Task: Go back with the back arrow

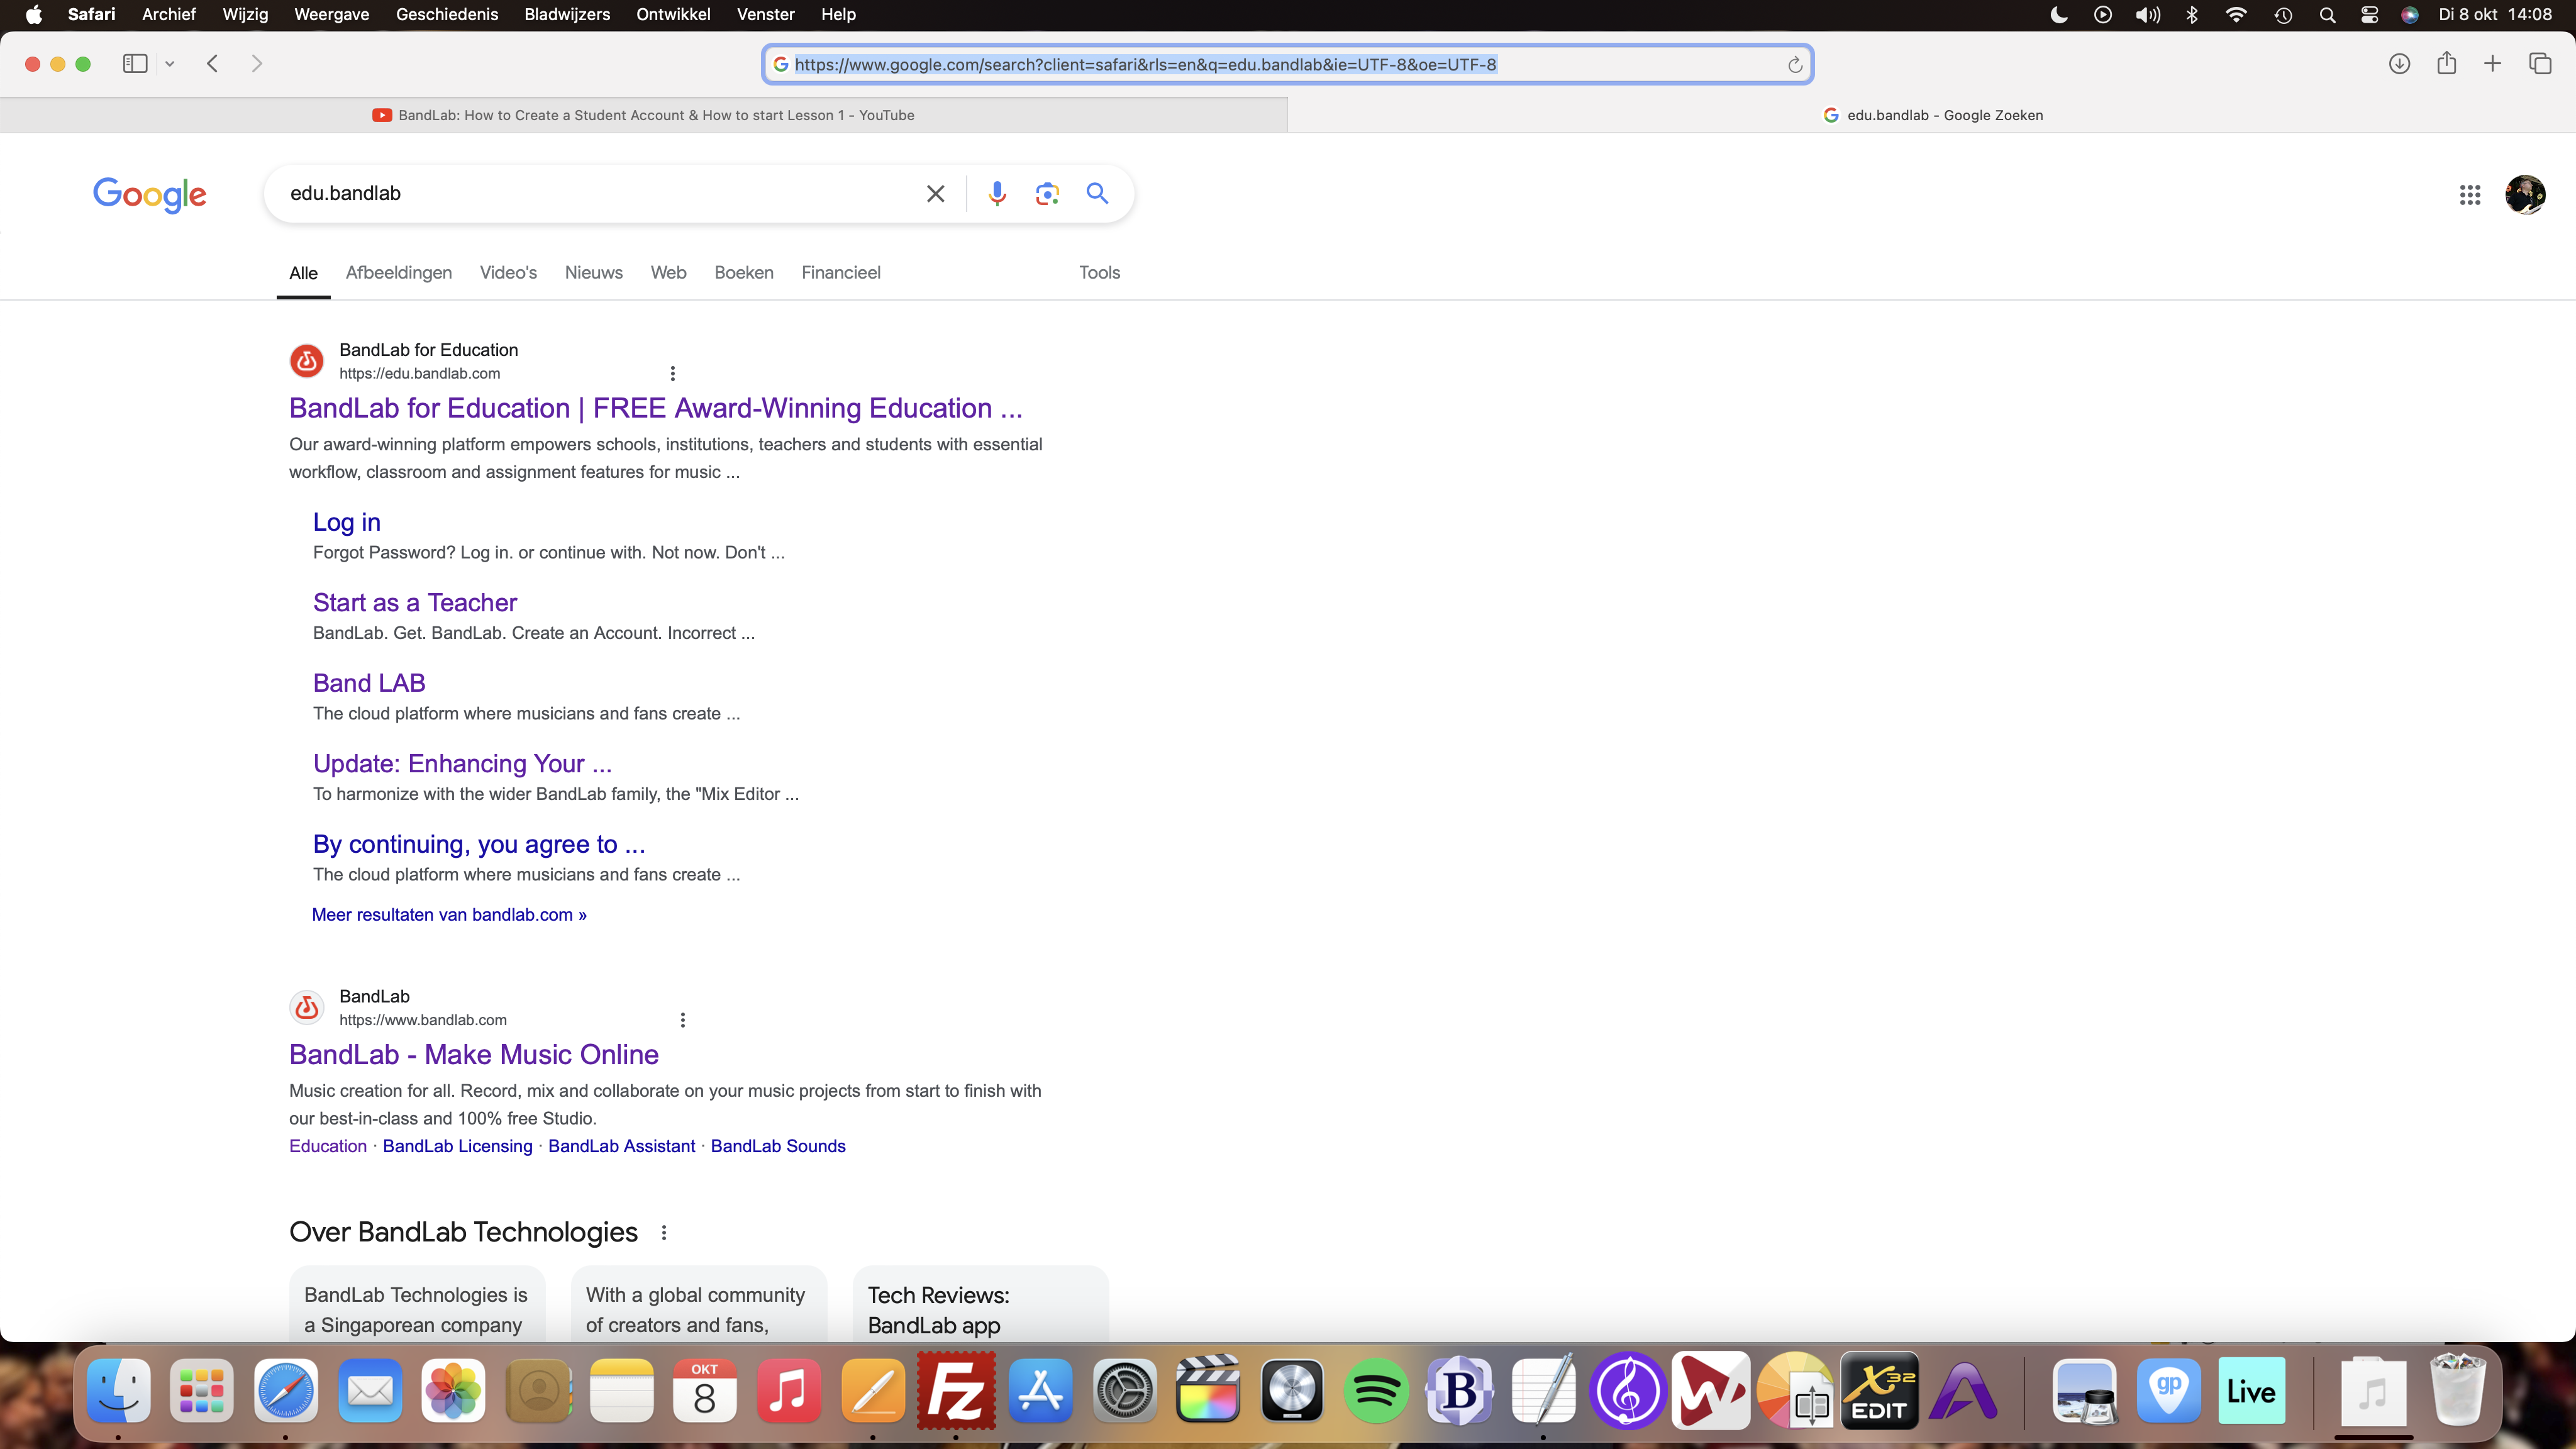Action: coord(212,64)
